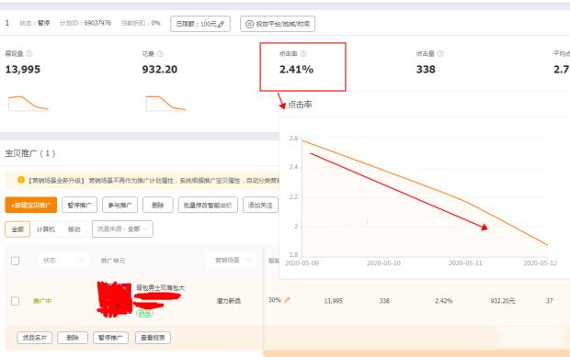Select the 338 点击量 value
Viewport: 570px width, 357px height.
pos(426,70)
